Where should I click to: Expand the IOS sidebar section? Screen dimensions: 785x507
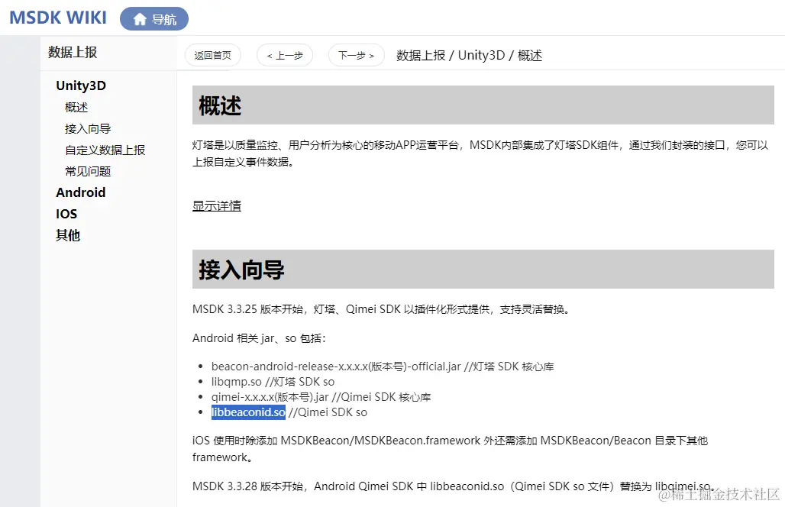(x=66, y=215)
